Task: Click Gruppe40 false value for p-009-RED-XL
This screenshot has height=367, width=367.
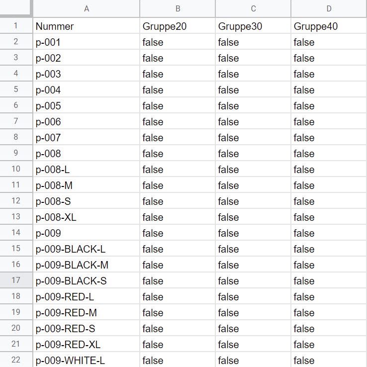Action: 329,344
